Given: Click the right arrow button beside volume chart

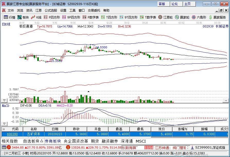Looking at the screenshot, I should (x=226, y=100).
